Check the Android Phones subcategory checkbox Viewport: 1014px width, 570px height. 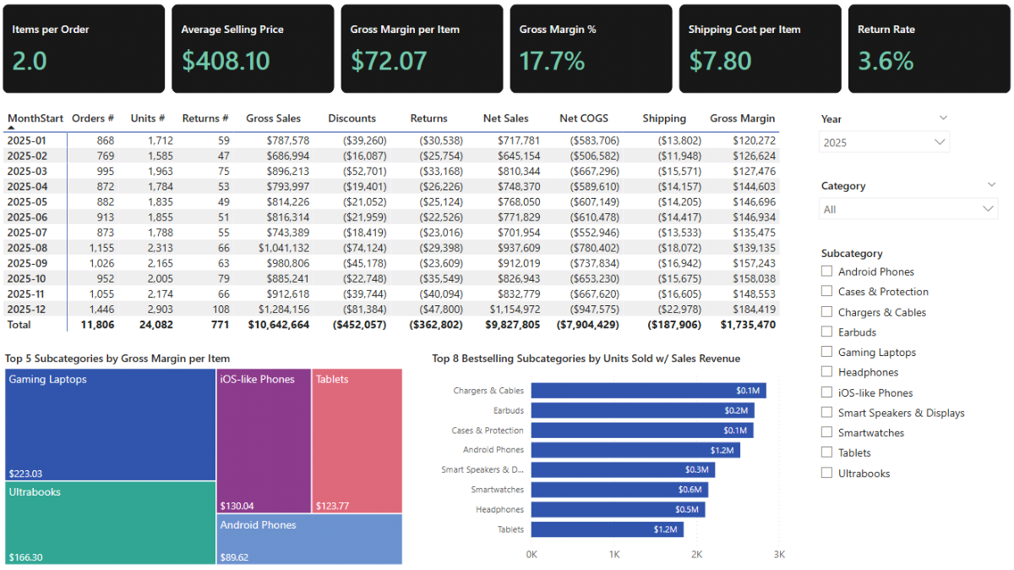tap(827, 271)
